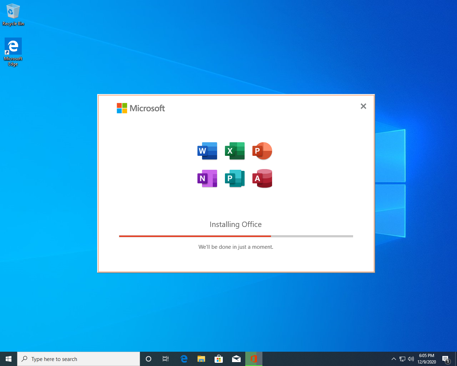The image size is (457, 366).
Task: Open Microsoft Store from the taskbar
Action: click(x=219, y=359)
